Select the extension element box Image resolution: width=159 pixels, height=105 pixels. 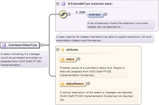[x=95, y=14]
